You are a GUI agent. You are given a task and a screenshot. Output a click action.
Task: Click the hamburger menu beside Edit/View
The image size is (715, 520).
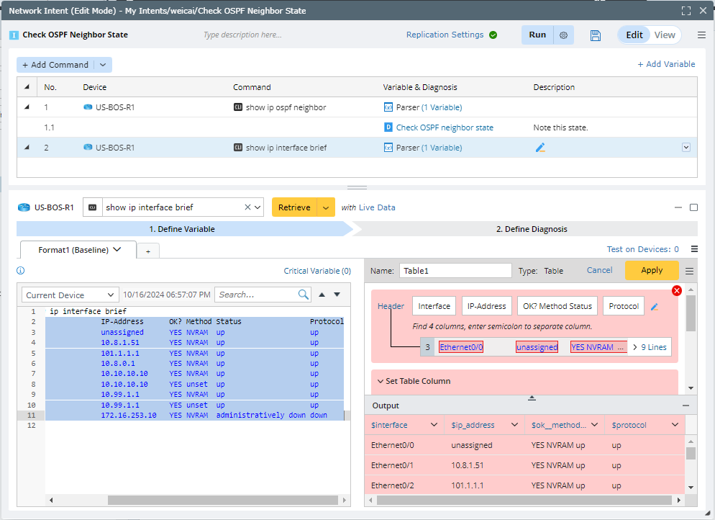pyautogui.click(x=701, y=35)
